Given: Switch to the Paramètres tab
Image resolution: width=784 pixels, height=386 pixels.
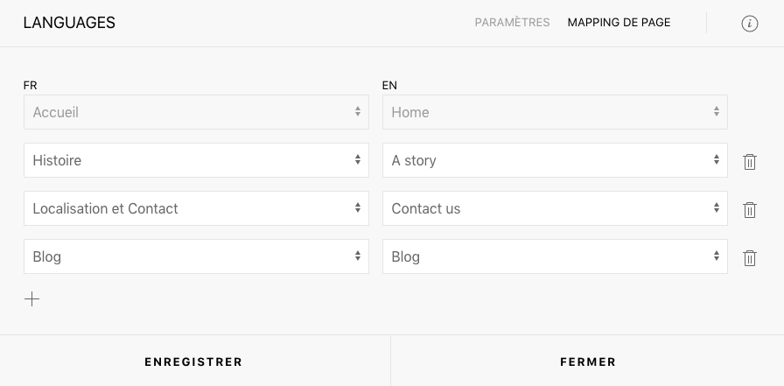Looking at the screenshot, I should pos(512,23).
